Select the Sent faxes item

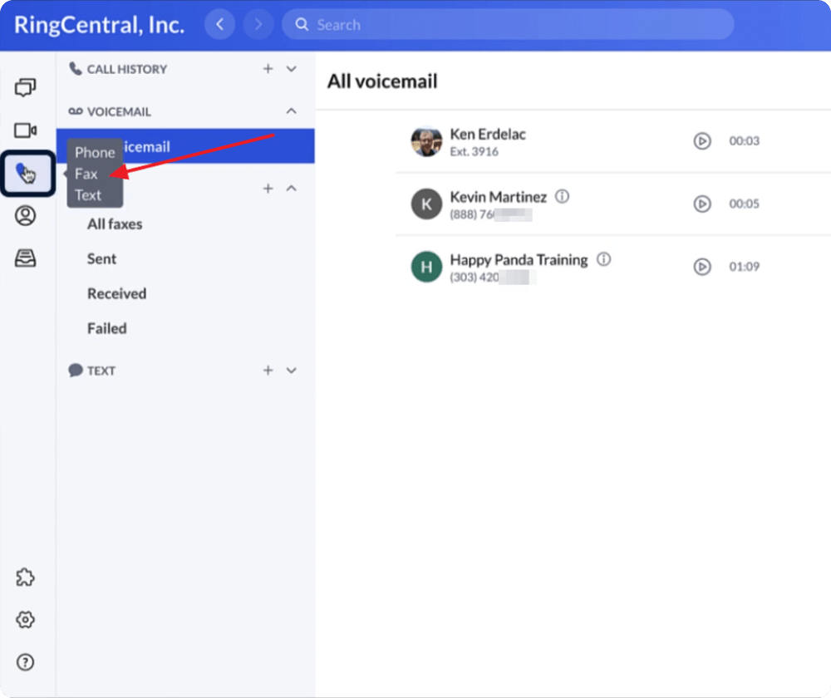point(101,259)
